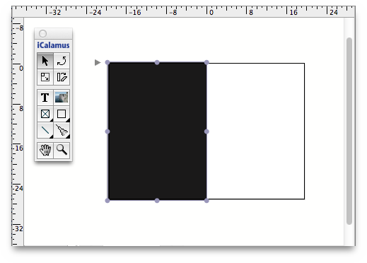Click the vertical scrollbar thumb
Viewport: 367px width, 263px height.
(349, 131)
